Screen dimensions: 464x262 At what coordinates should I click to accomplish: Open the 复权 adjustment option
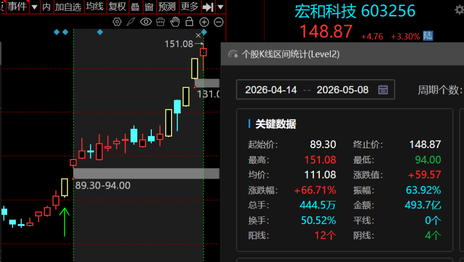[117, 6]
